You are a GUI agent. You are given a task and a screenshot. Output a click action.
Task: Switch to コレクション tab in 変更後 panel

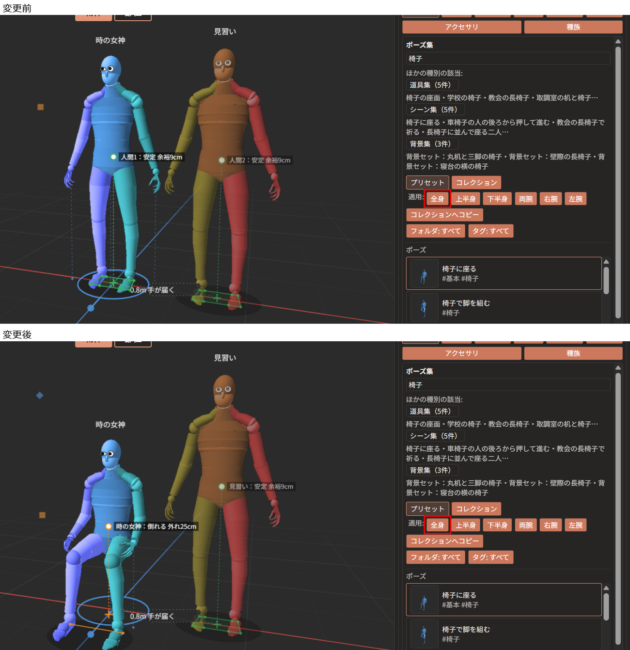coord(476,509)
